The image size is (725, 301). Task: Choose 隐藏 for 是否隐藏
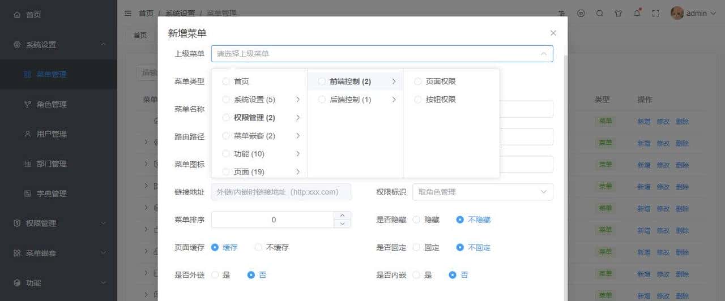tap(416, 220)
